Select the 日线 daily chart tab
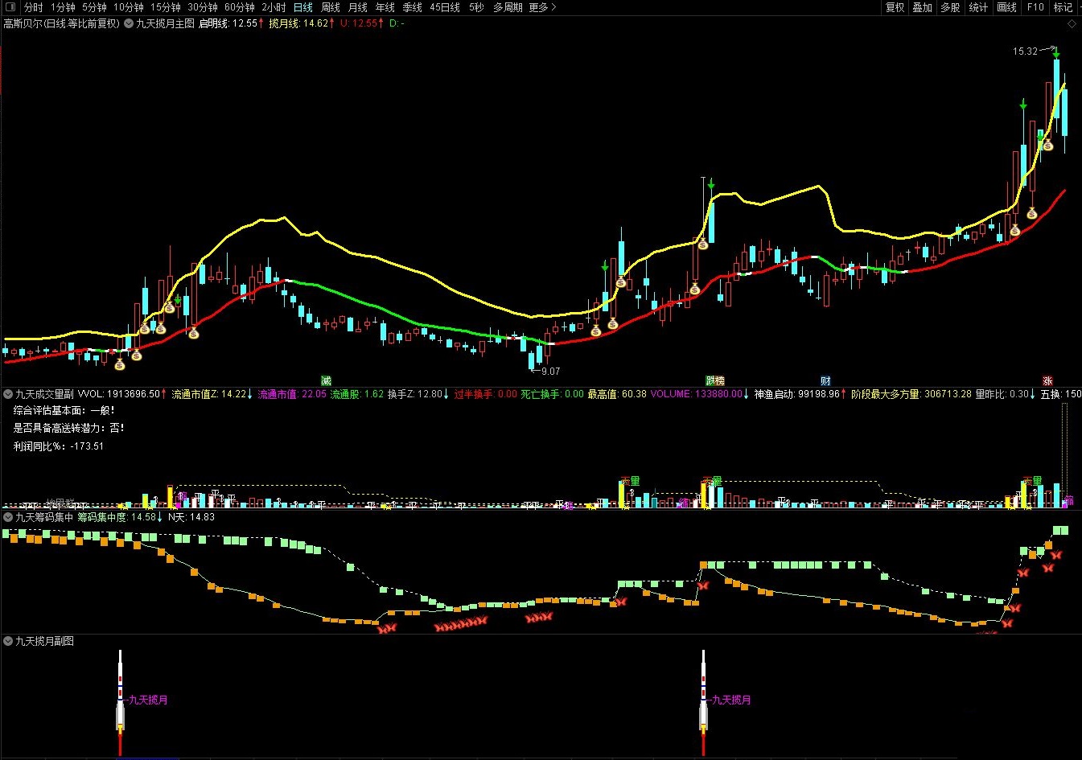 (x=303, y=7)
